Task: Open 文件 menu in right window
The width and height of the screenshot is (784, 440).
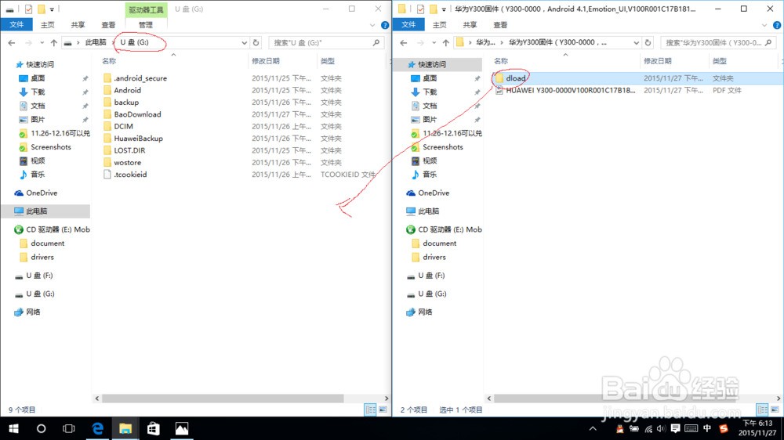Action: 408,24
